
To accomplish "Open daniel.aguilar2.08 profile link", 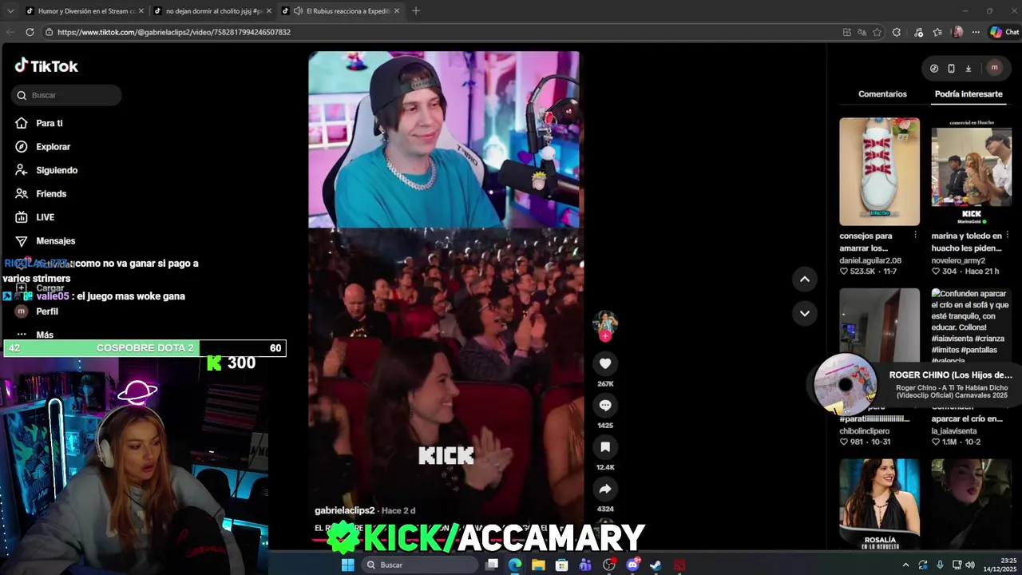I will click(870, 260).
